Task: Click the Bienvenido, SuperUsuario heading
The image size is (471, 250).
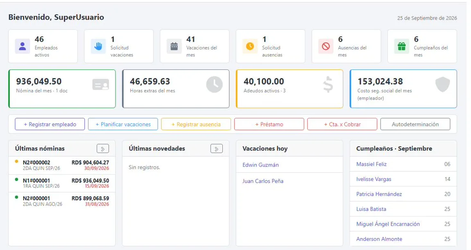Action: [56, 18]
